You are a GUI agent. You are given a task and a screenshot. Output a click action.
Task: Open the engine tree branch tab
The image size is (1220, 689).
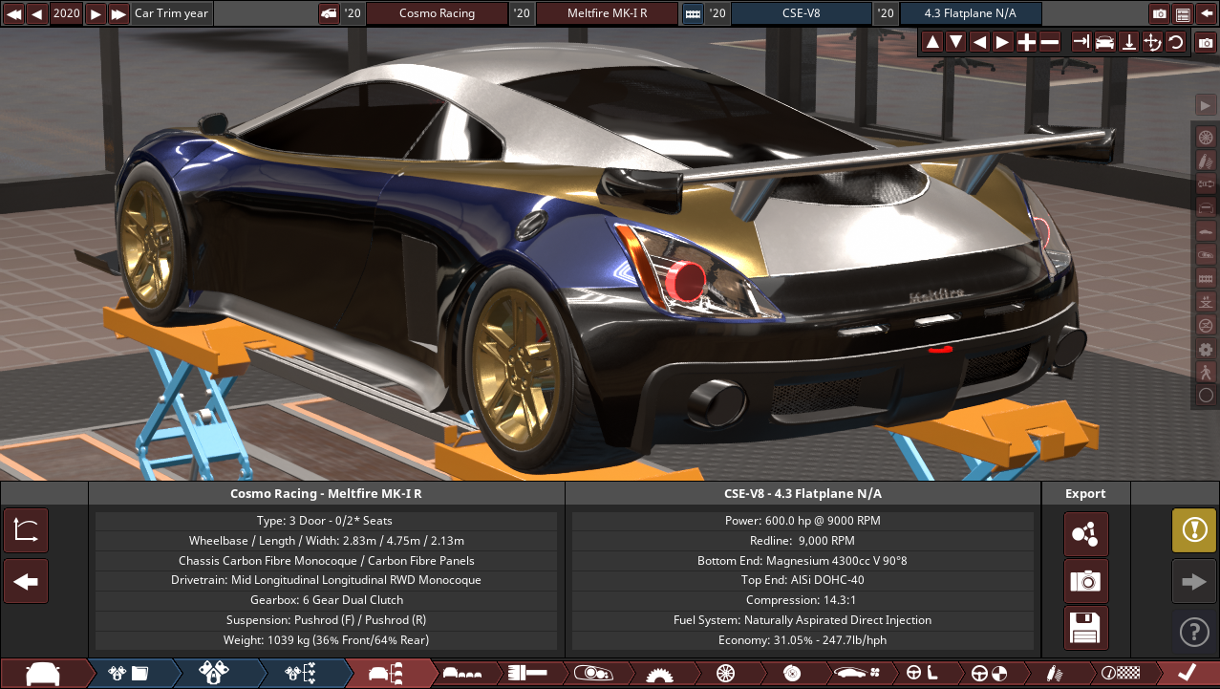pyautogui.click(x=301, y=673)
